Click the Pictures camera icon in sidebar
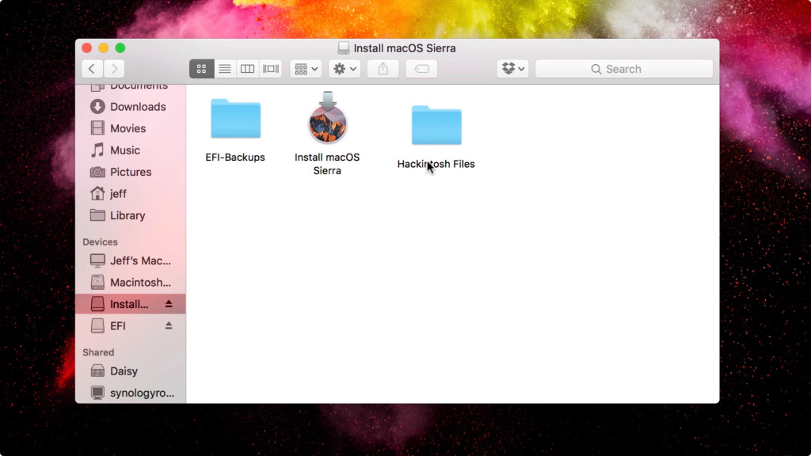The image size is (811, 456). coord(97,172)
